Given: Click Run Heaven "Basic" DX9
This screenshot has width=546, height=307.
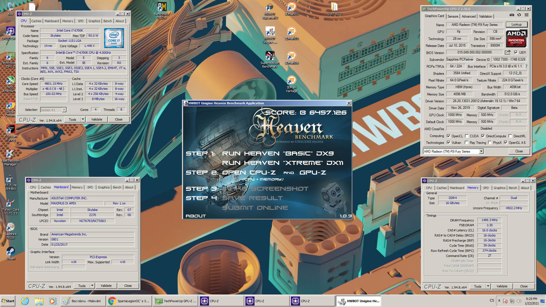Looking at the screenshot, I should click(x=278, y=153).
